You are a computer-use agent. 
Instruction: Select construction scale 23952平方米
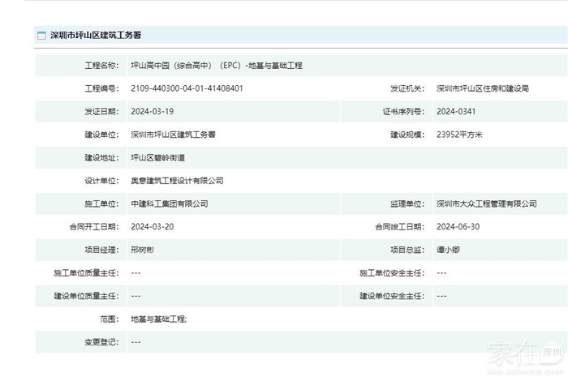[459, 135]
